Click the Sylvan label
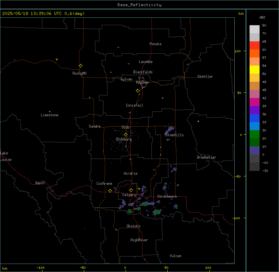This screenshot has width=279, height=272. (x=126, y=79)
